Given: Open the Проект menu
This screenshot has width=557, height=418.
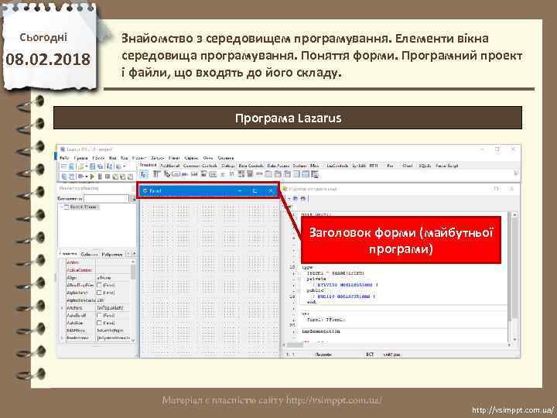Looking at the screenshot, I should (139, 158).
